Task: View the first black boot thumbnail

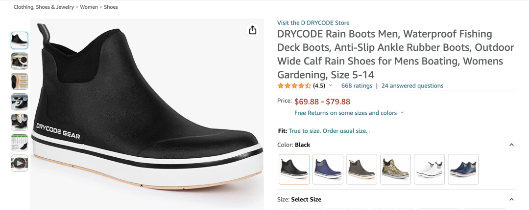Action: [x=20, y=40]
